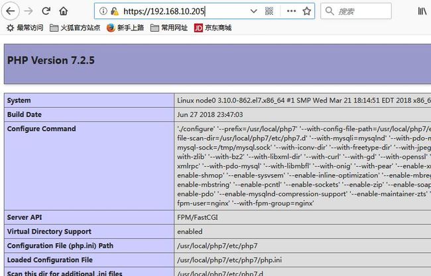The height and width of the screenshot is (276, 431).
Task: Reload the current page
Action: coord(46,11)
